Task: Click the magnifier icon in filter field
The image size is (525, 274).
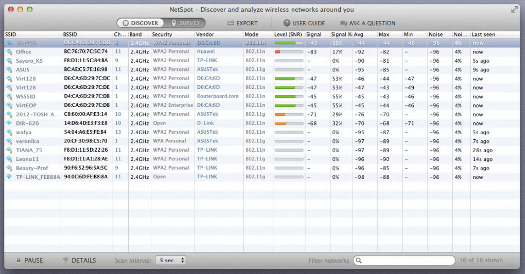Action: click(x=359, y=260)
